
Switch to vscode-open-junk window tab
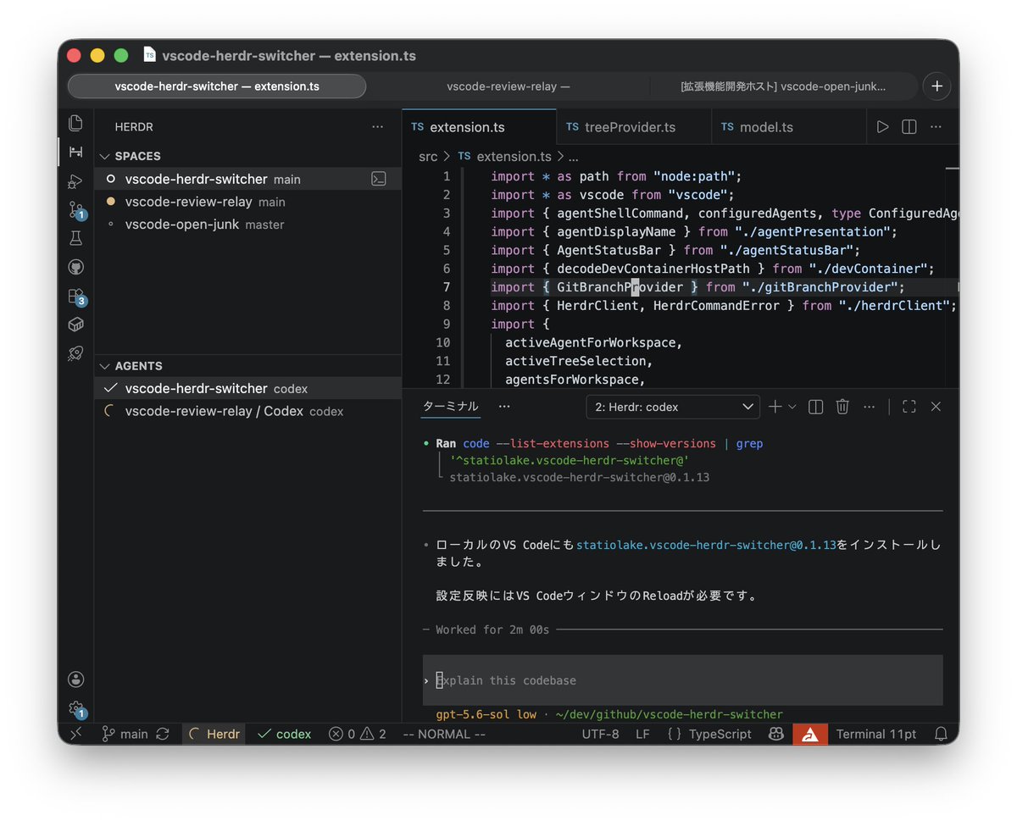coord(783,86)
